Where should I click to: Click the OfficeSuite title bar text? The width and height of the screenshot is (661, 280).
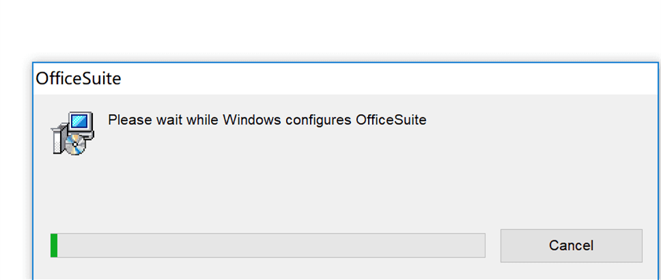pos(78,79)
